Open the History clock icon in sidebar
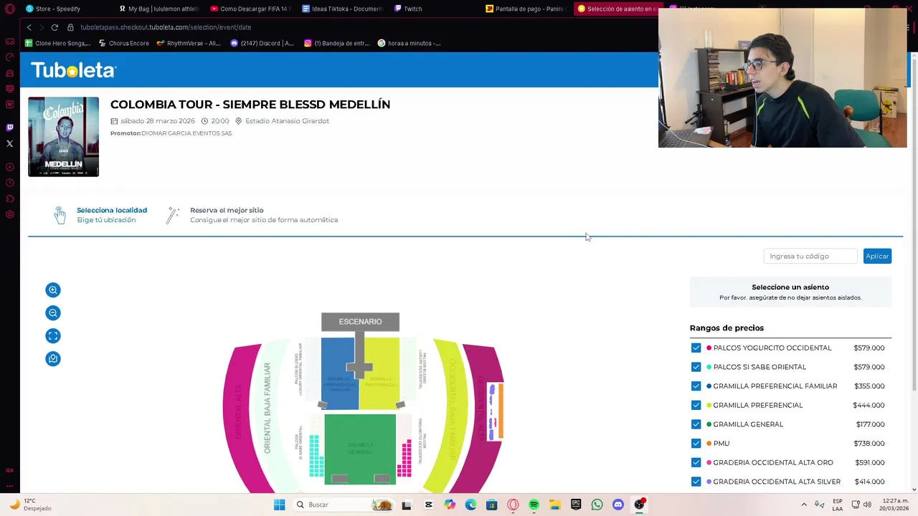 [9, 183]
